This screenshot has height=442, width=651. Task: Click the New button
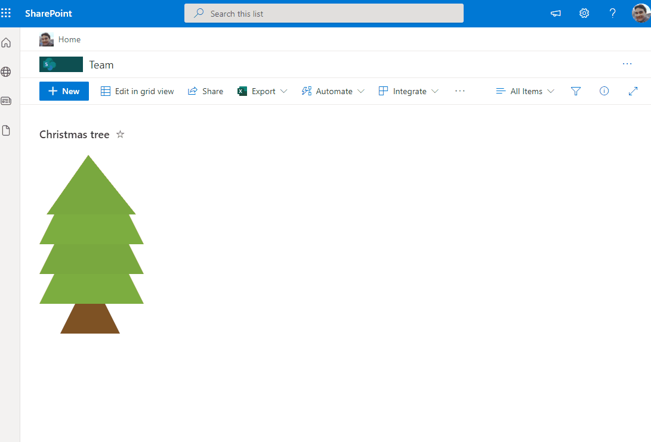(64, 91)
